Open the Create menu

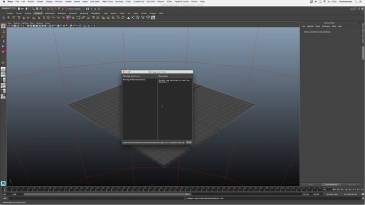pyautogui.click(x=40, y=2)
